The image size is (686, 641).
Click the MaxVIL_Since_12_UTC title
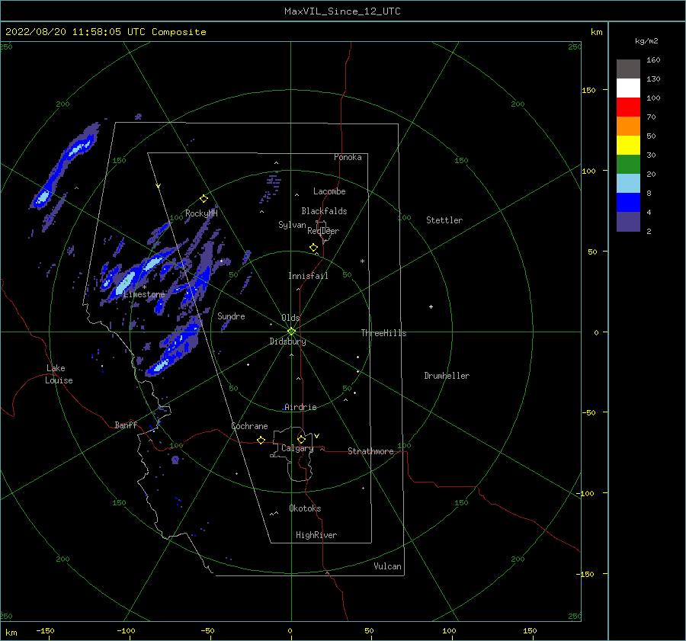(342, 11)
